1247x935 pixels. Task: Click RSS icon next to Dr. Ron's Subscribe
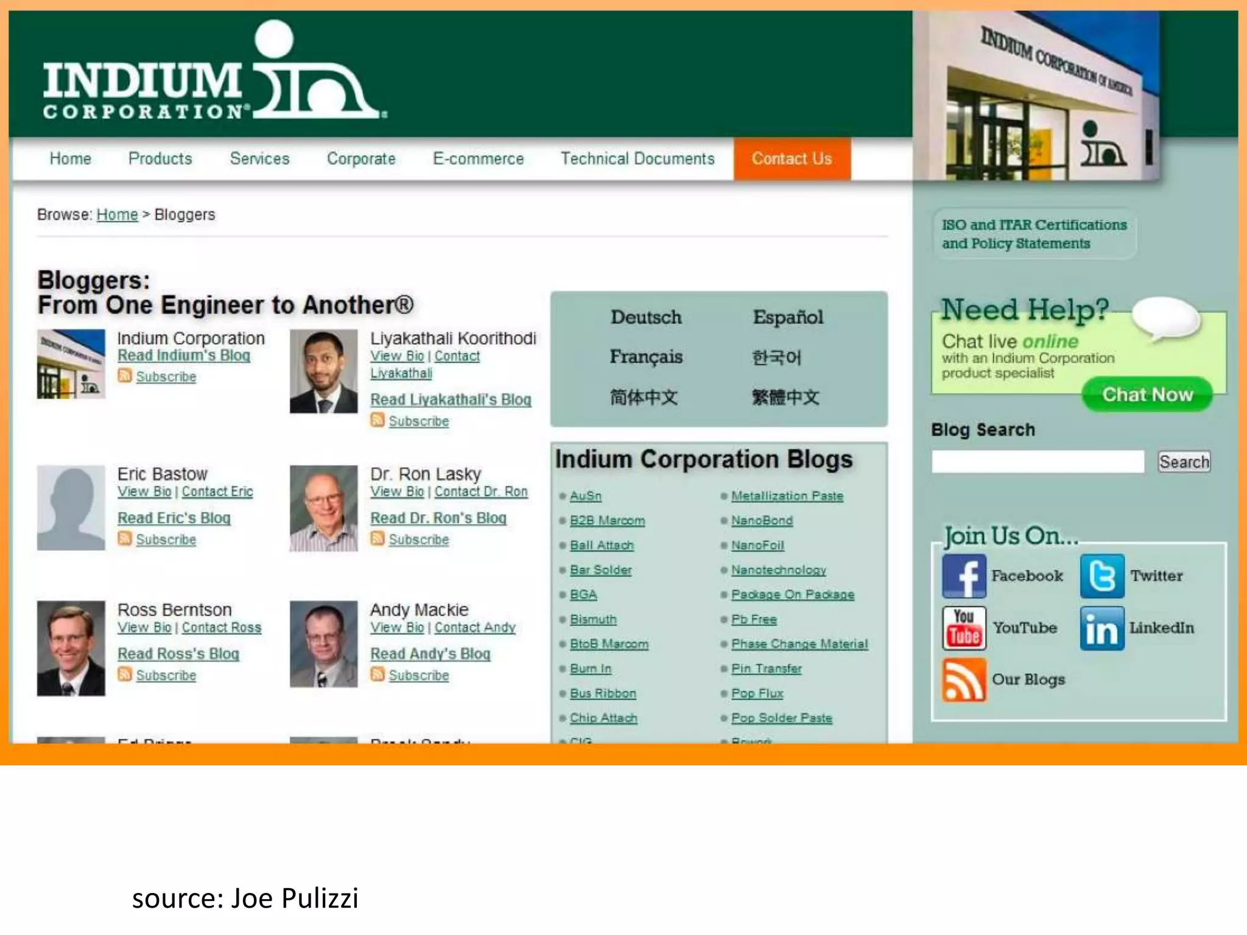pos(378,539)
